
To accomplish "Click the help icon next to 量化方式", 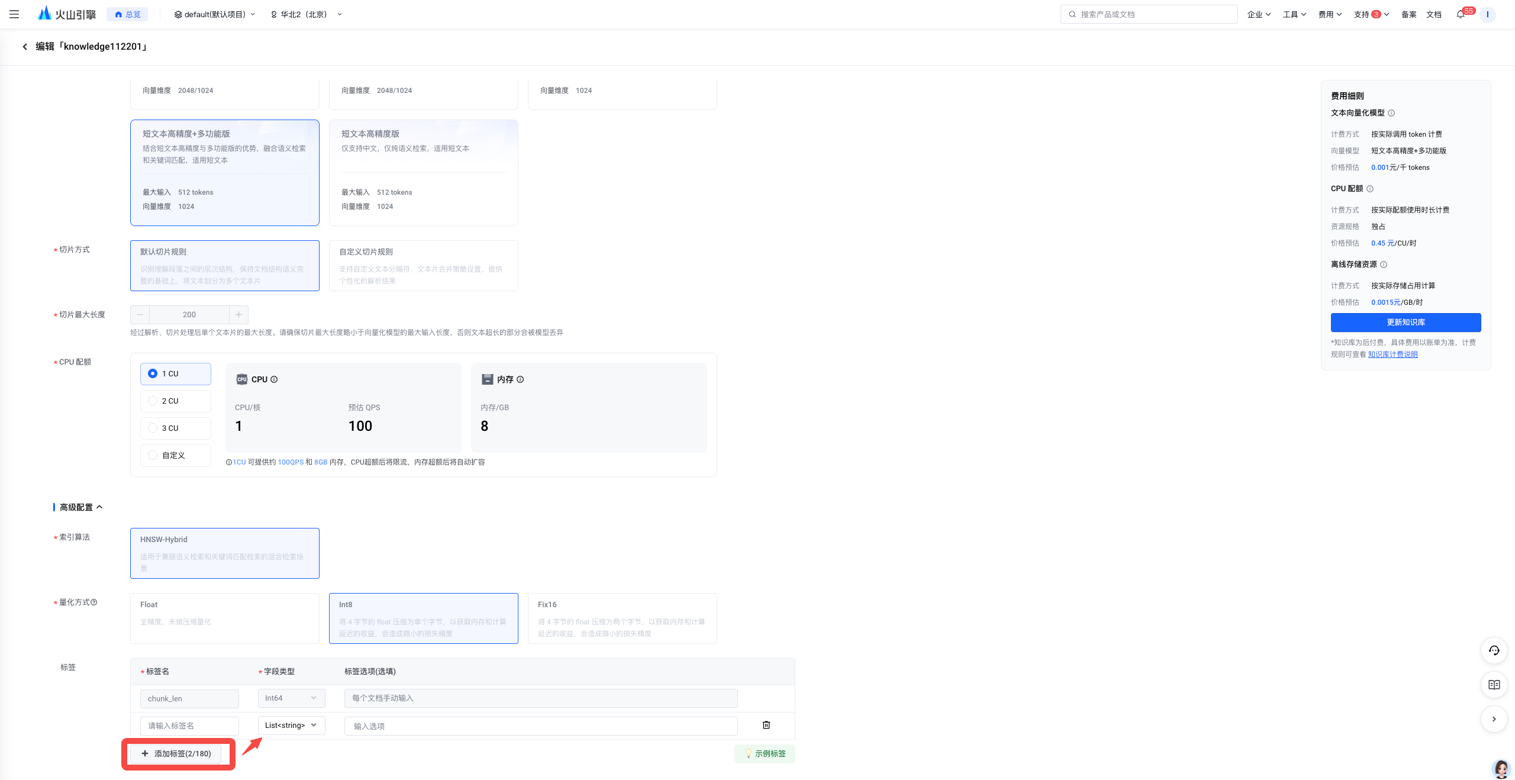I will click(94, 602).
